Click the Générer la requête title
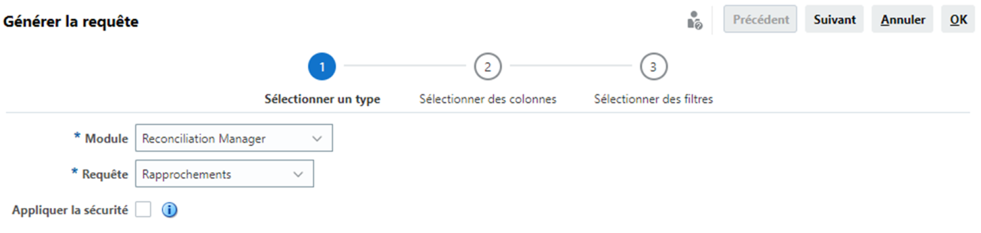Screen dimensions: 981x233 71,22
